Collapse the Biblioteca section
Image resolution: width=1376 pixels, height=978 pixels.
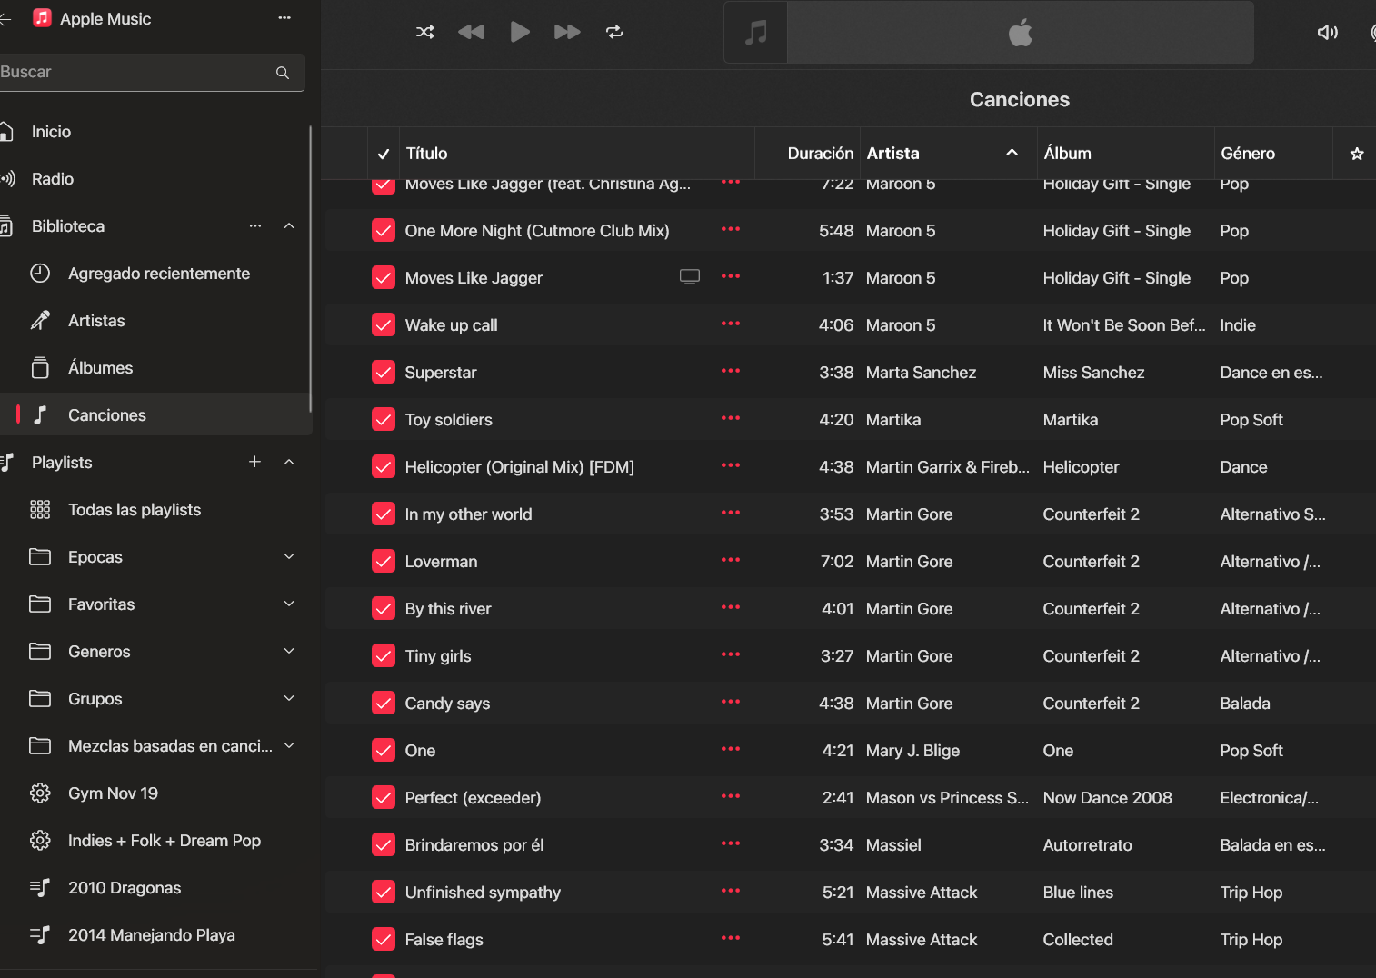289,226
